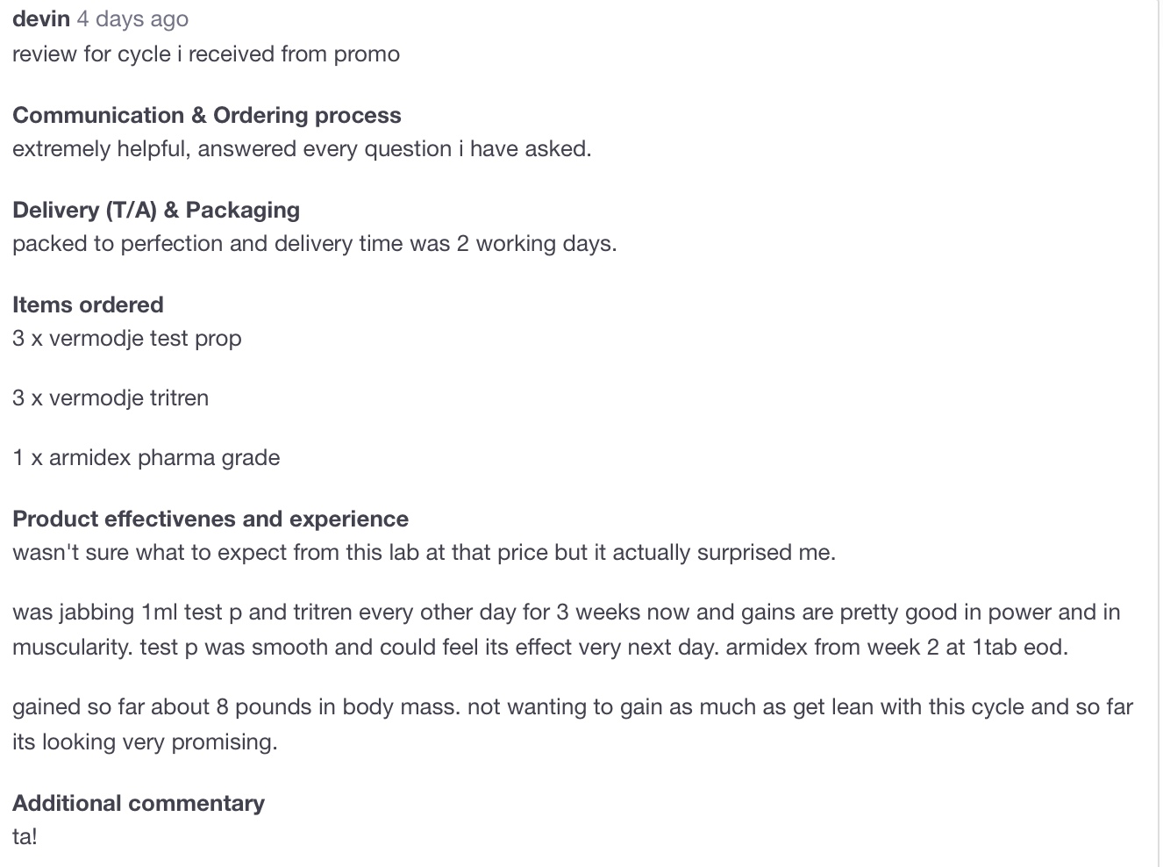The width and height of the screenshot is (1163, 867).
Task: Click the paragraph 'gained so far about 8 pounds'
Action: pos(573,725)
